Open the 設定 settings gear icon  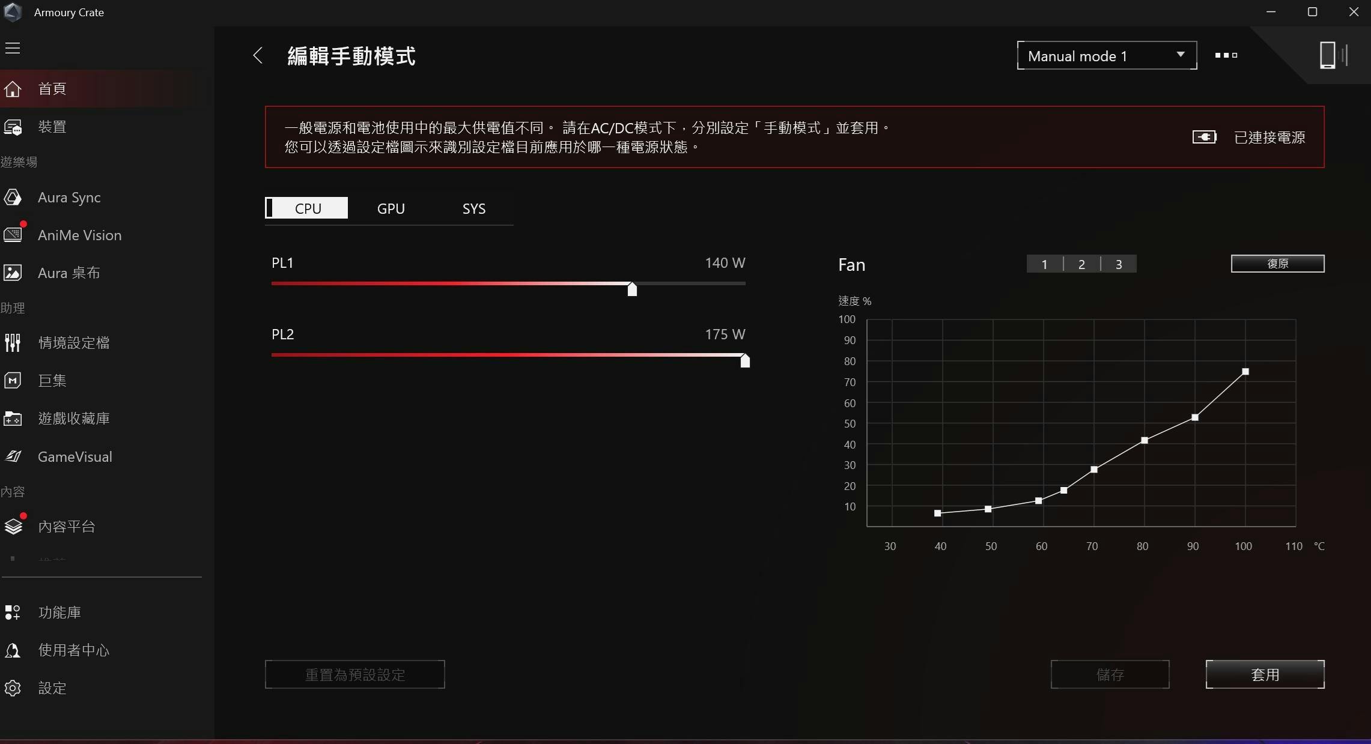point(13,688)
